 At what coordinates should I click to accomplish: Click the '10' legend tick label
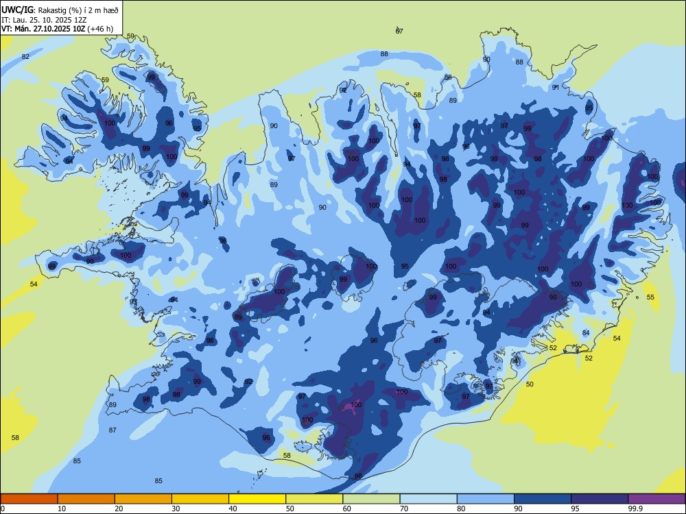(x=62, y=509)
